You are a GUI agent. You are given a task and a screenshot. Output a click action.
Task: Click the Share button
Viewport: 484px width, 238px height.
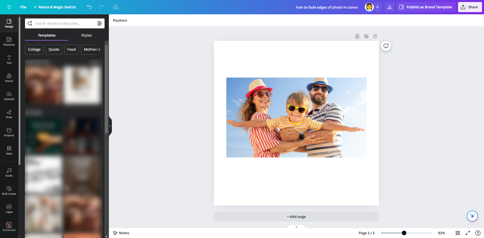[x=470, y=7]
